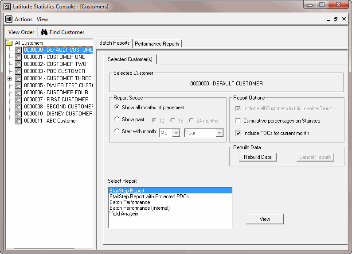
Task: Click the console icon left of Actions menu
Action: click(x=8, y=19)
